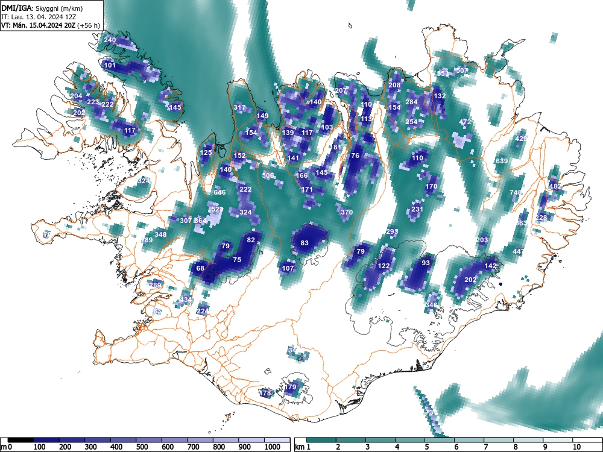The image size is (603, 452).
Task: Click the visibility value 139 on the map
Action: click(x=288, y=133)
